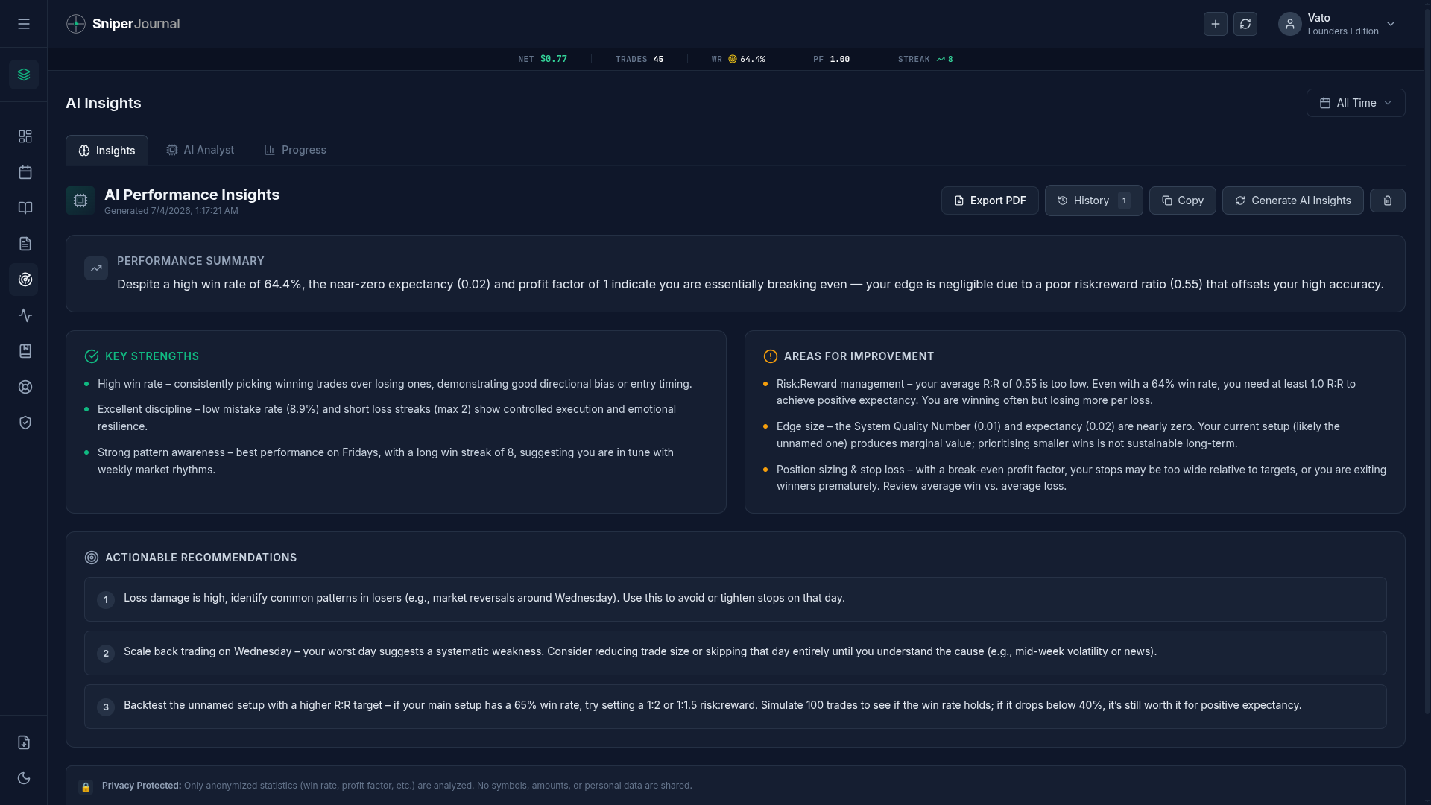Toggle dark mode moon icon

(x=24, y=778)
